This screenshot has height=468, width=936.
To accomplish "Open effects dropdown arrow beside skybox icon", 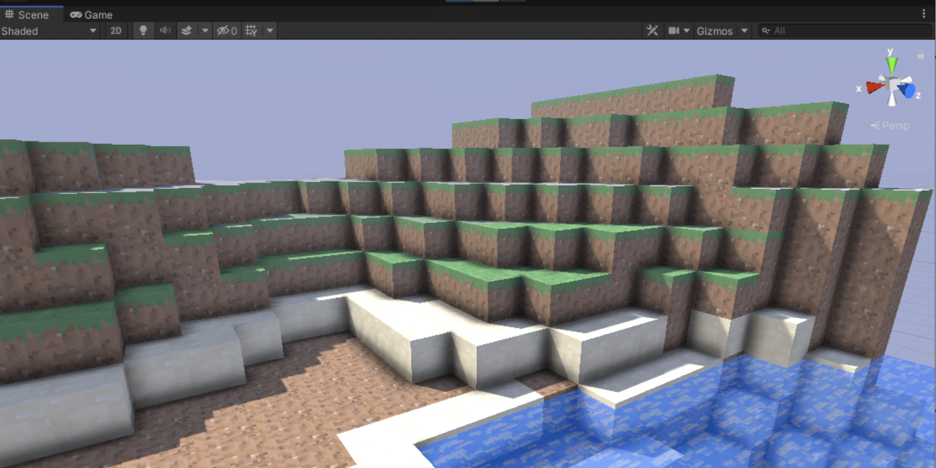I will coord(205,31).
